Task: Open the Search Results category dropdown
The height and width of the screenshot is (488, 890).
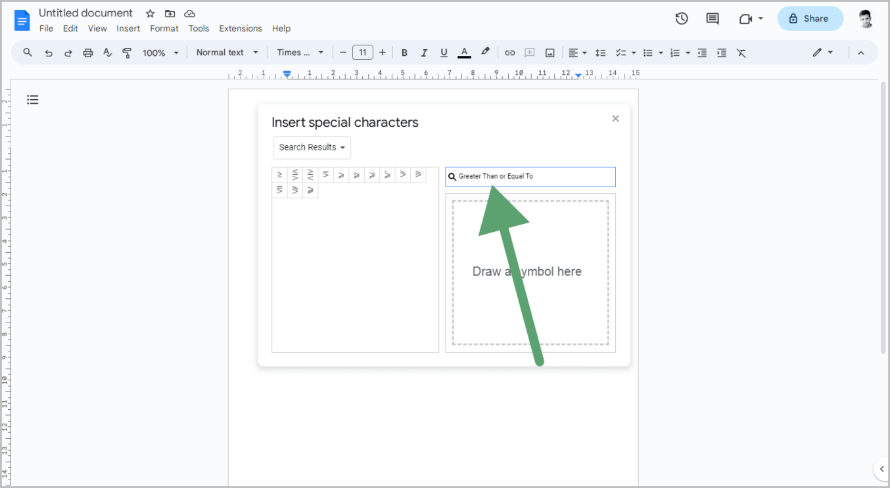Action: point(312,147)
